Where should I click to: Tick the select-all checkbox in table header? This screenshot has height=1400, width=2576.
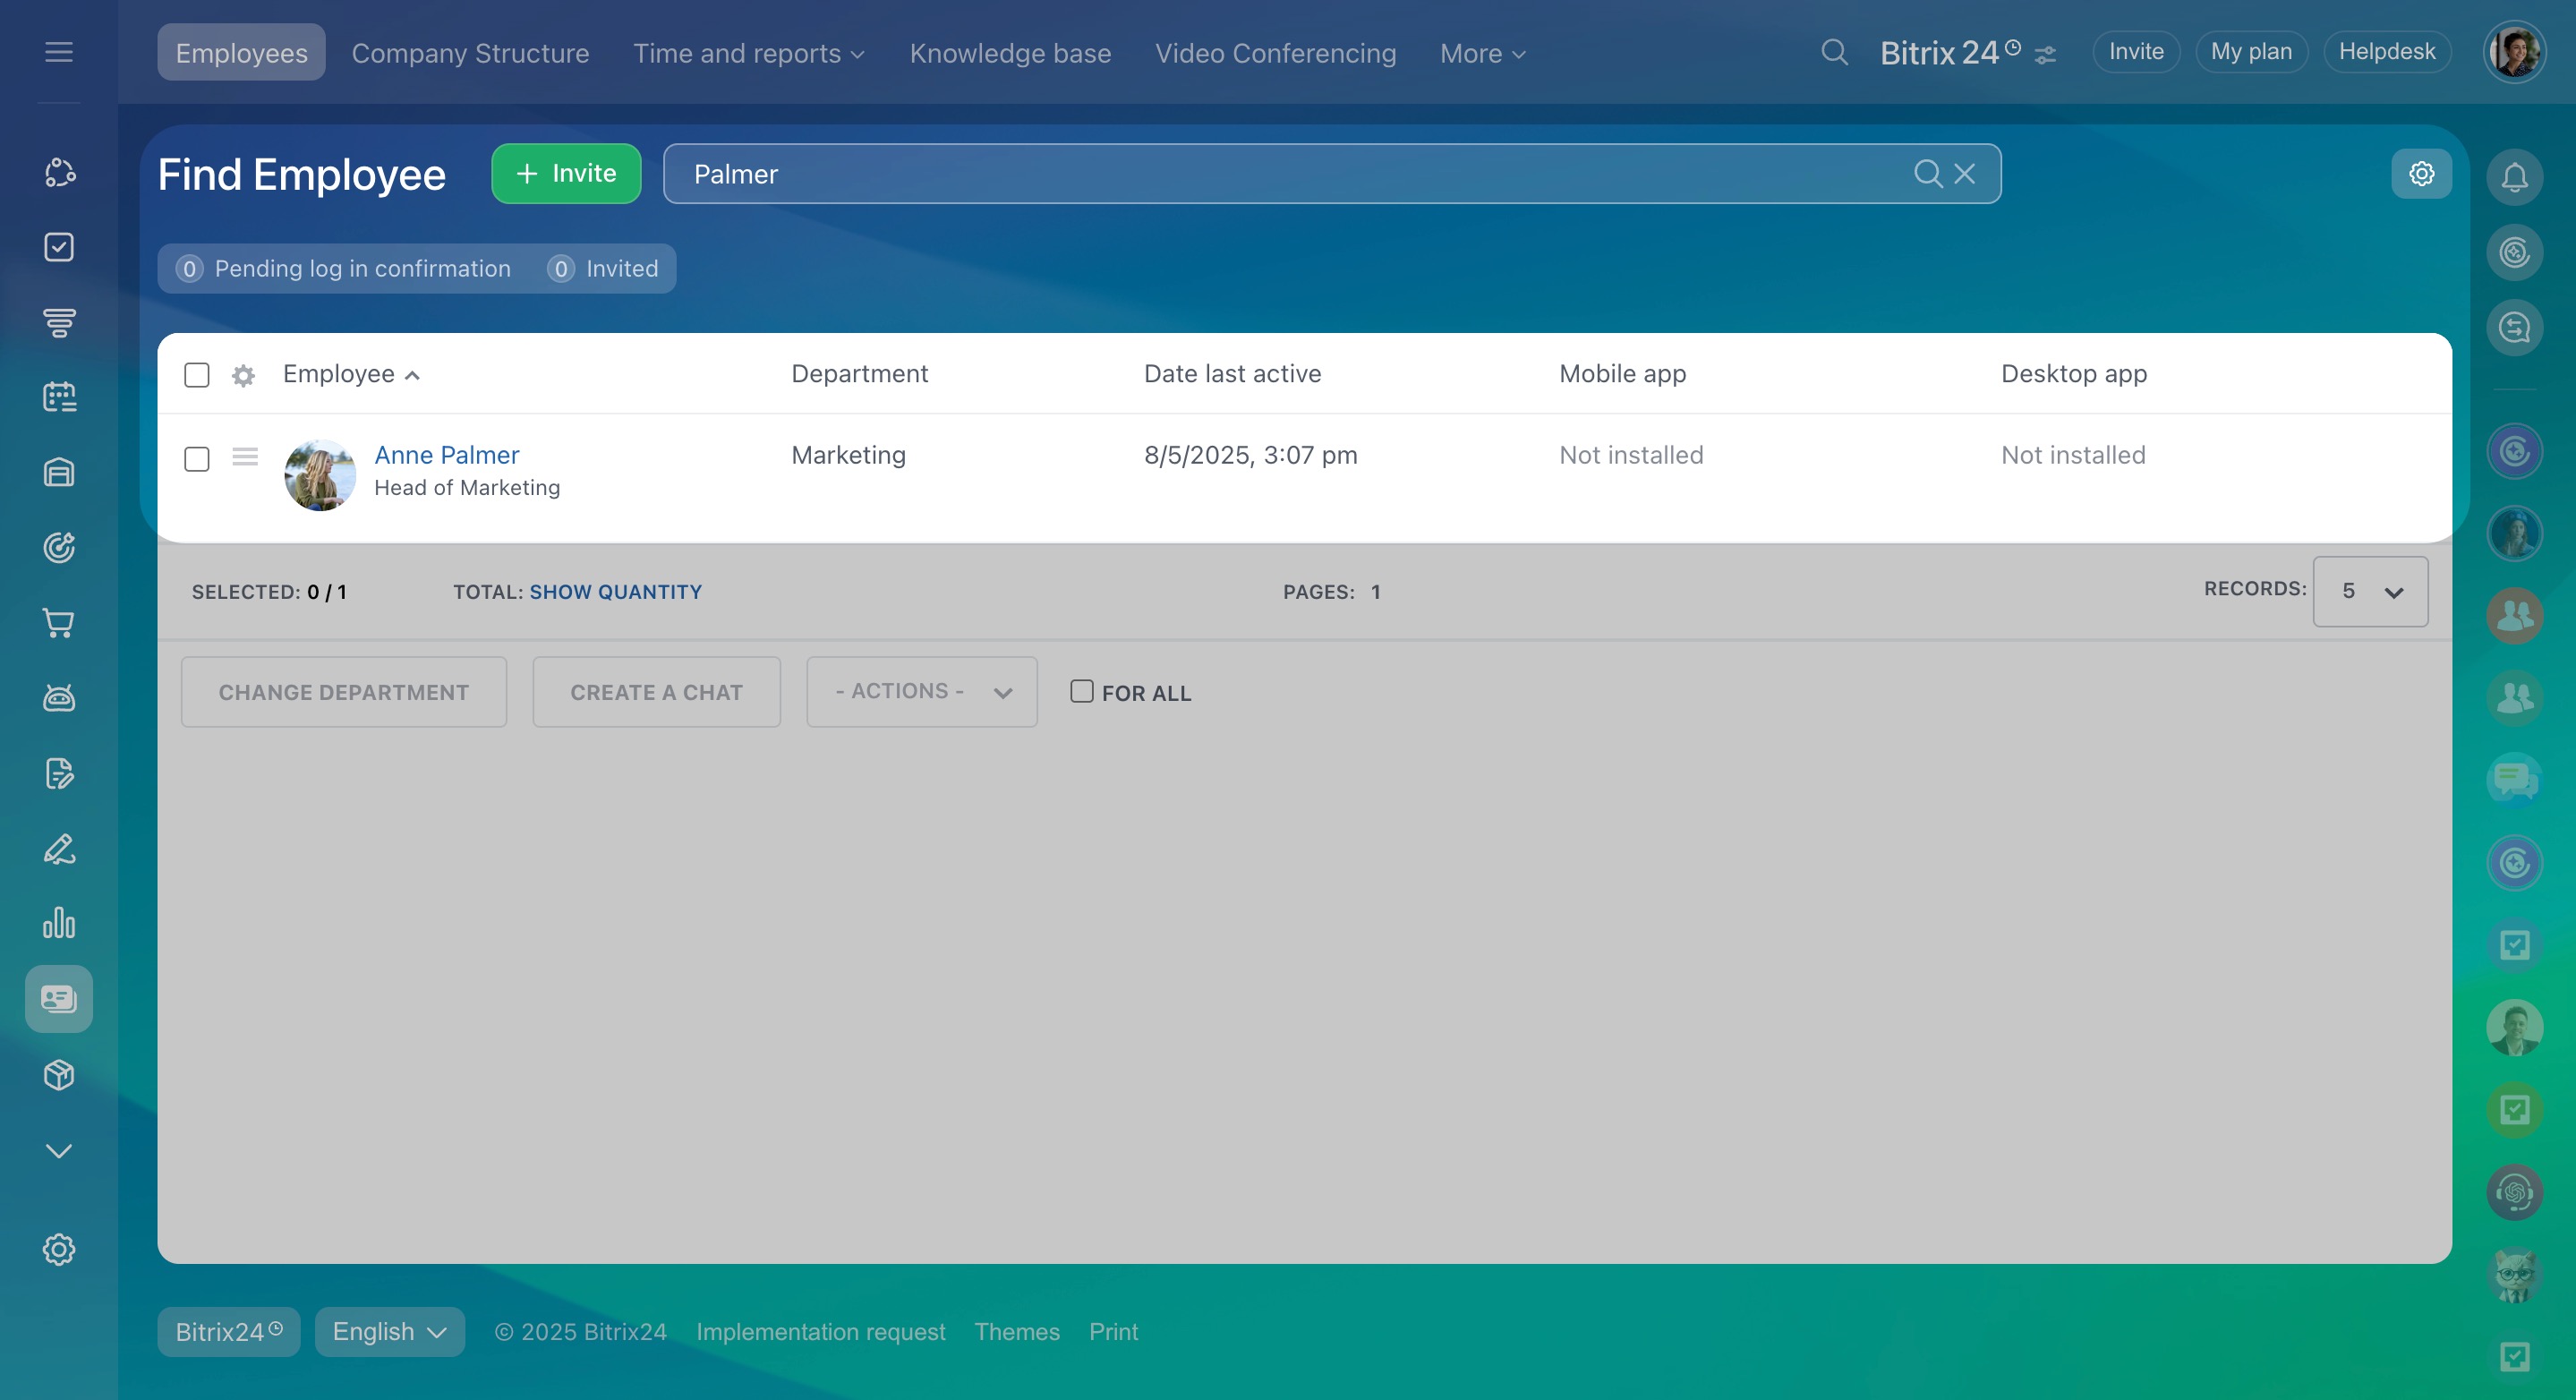(197, 375)
